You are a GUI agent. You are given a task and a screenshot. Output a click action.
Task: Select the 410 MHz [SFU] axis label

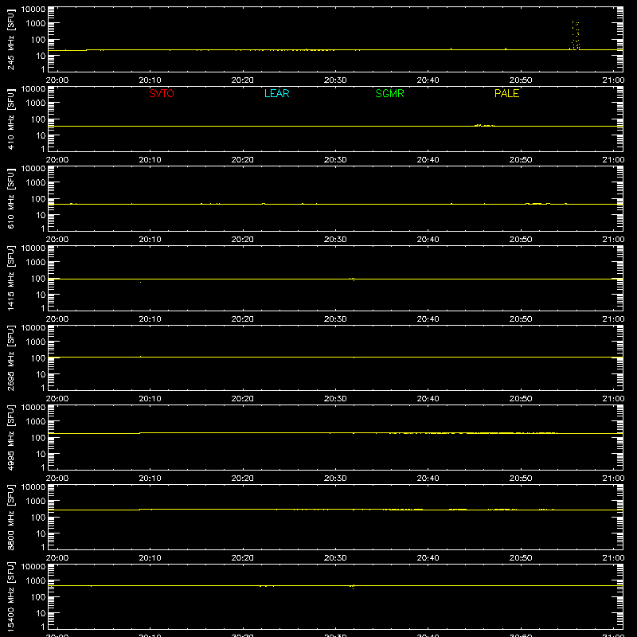[10, 119]
